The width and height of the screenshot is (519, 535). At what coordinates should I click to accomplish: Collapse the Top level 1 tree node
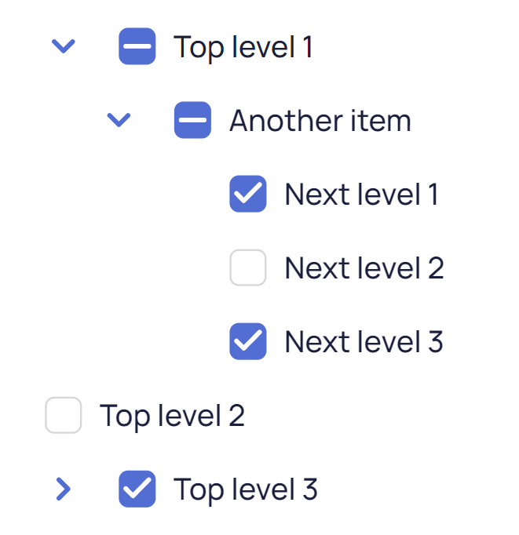coord(63,47)
